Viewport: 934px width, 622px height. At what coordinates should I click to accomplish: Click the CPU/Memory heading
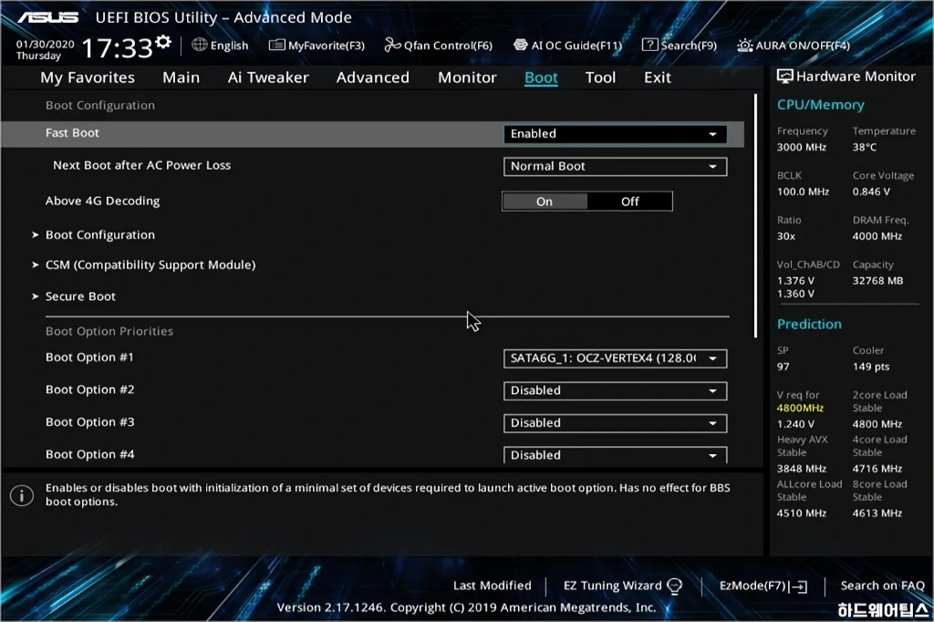820,105
